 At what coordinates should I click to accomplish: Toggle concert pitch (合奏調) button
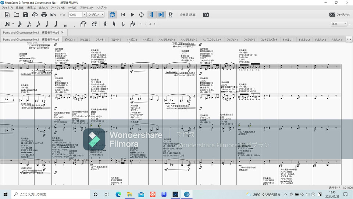[188, 15]
